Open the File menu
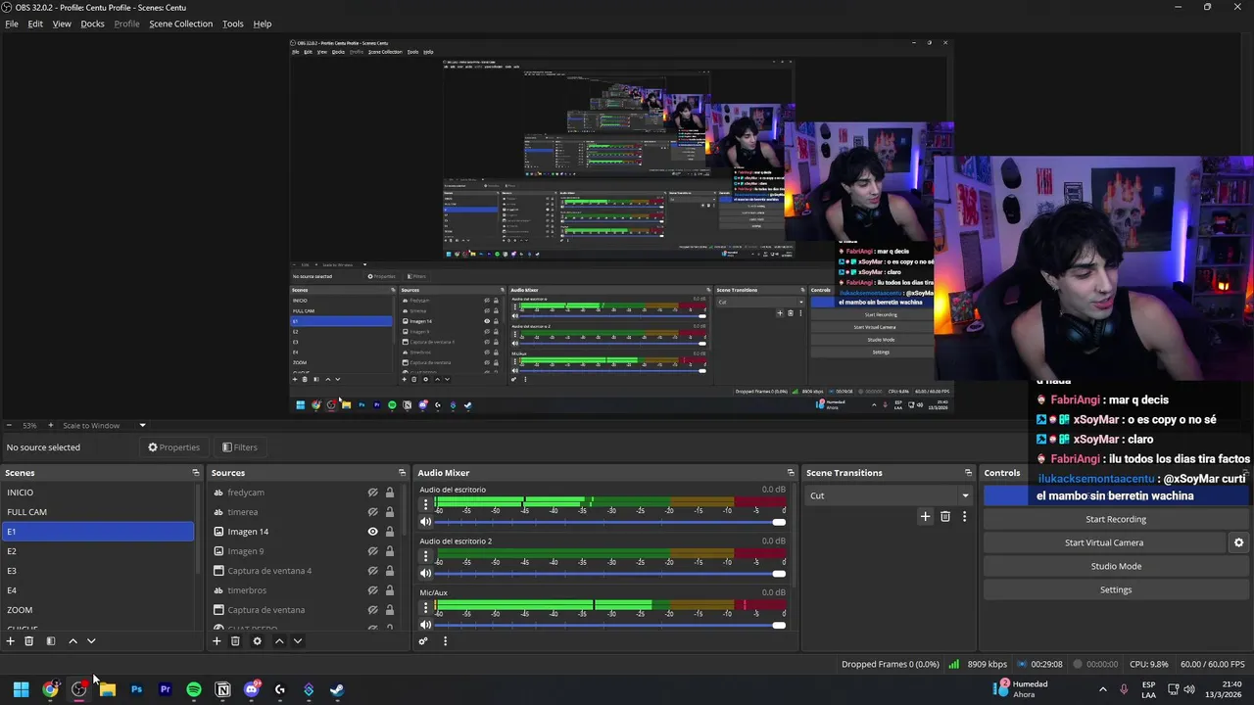This screenshot has width=1254, height=705. click(12, 23)
